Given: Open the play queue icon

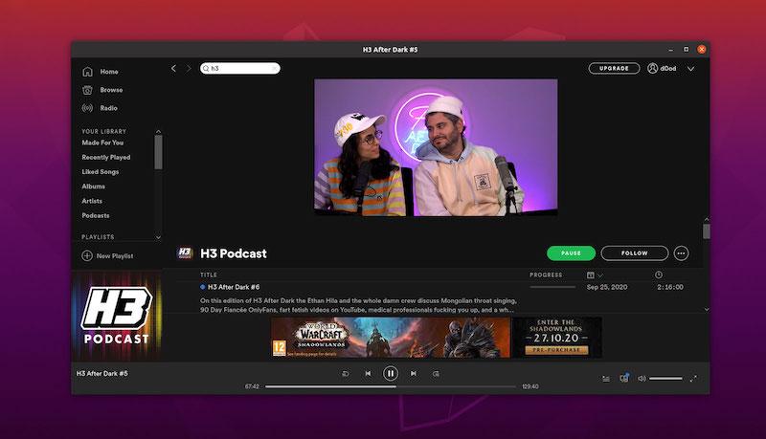Looking at the screenshot, I should (x=606, y=379).
